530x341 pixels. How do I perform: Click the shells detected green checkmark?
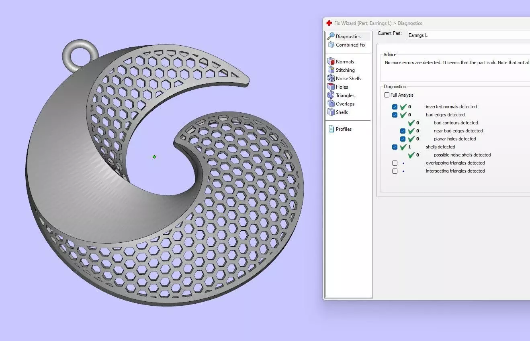(403, 147)
